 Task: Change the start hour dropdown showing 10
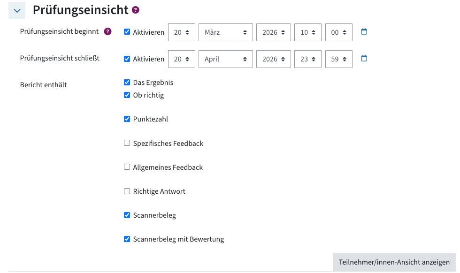point(308,32)
